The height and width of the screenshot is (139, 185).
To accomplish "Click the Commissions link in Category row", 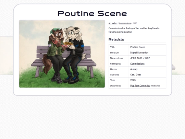I will [137, 63].
